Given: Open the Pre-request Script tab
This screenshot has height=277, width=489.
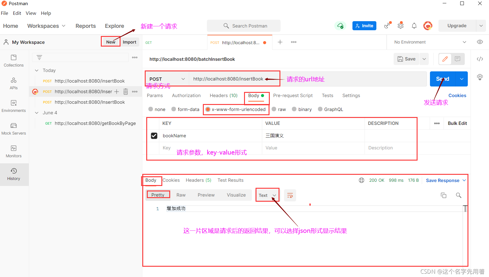Looking at the screenshot, I should coord(293,96).
